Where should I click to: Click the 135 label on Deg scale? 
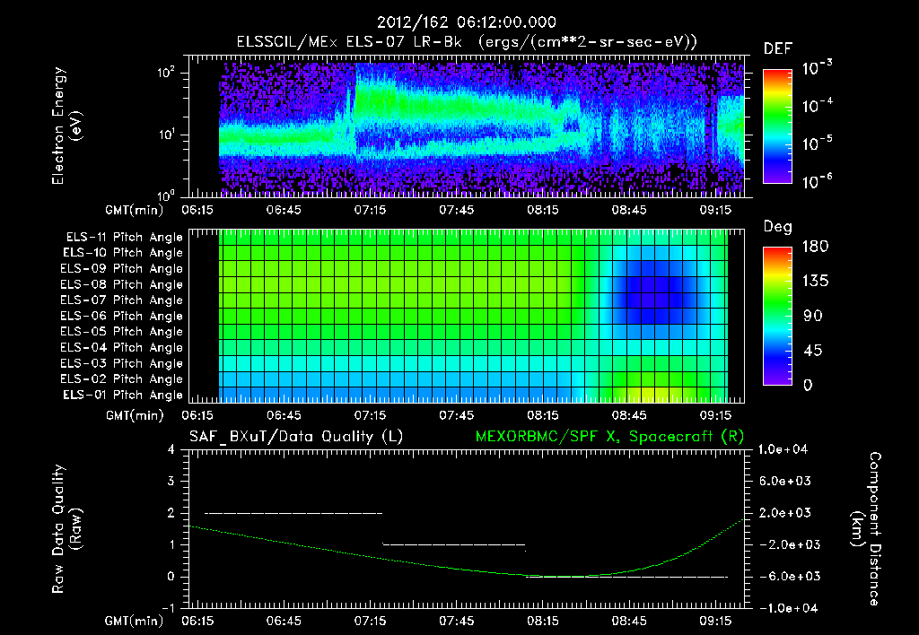point(815,282)
